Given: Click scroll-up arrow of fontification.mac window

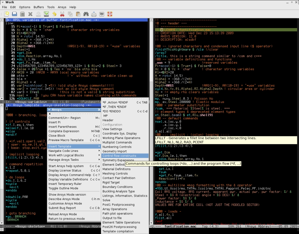Looking at the screenshot, I should [151, 20].
